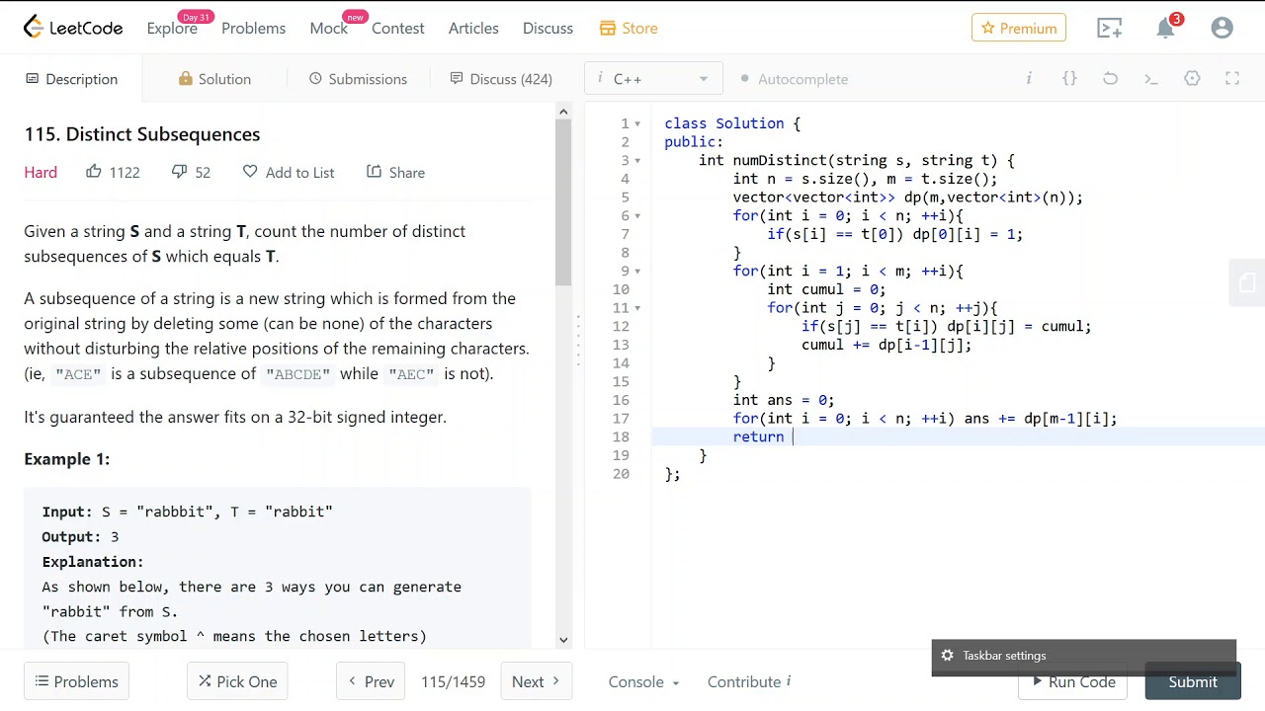Click the problem title Distinct Subsequences
This screenshot has width=1265, height=711.
[142, 134]
